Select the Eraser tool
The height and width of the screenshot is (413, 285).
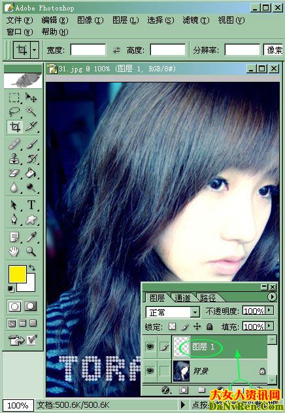pyautogui.click(x=14, y=173)
